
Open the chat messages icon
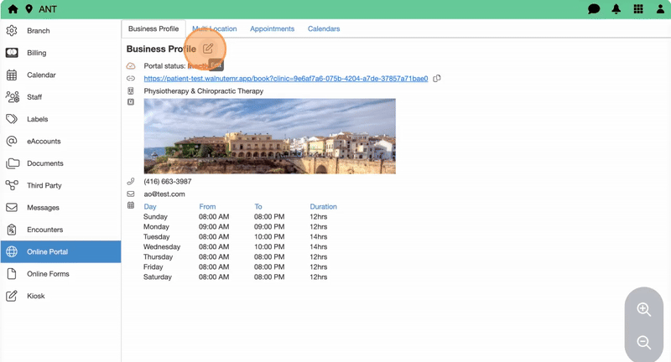[594, 9]
